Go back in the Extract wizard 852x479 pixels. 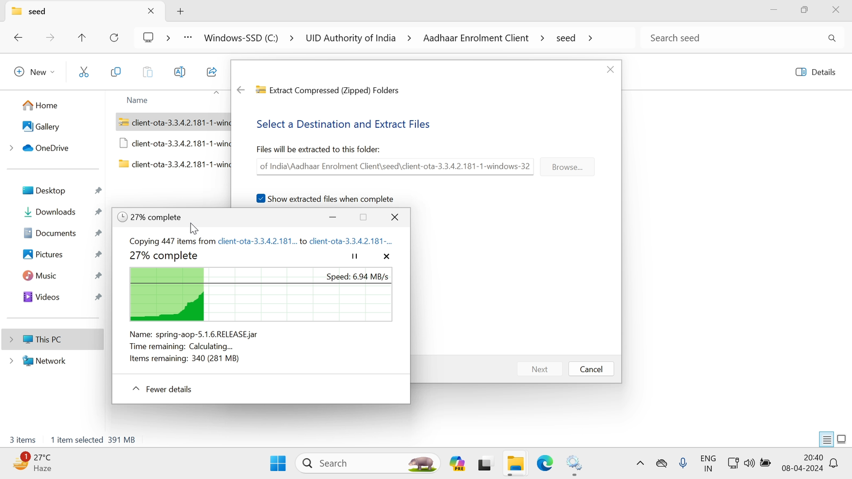coord(241,90)
